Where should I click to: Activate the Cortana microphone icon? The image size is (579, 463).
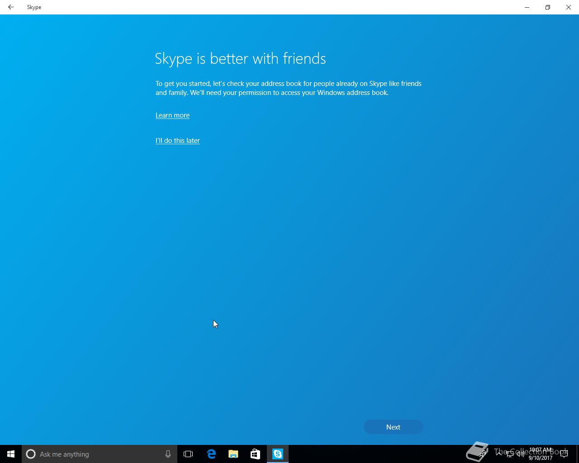click(x=168, y=454)
